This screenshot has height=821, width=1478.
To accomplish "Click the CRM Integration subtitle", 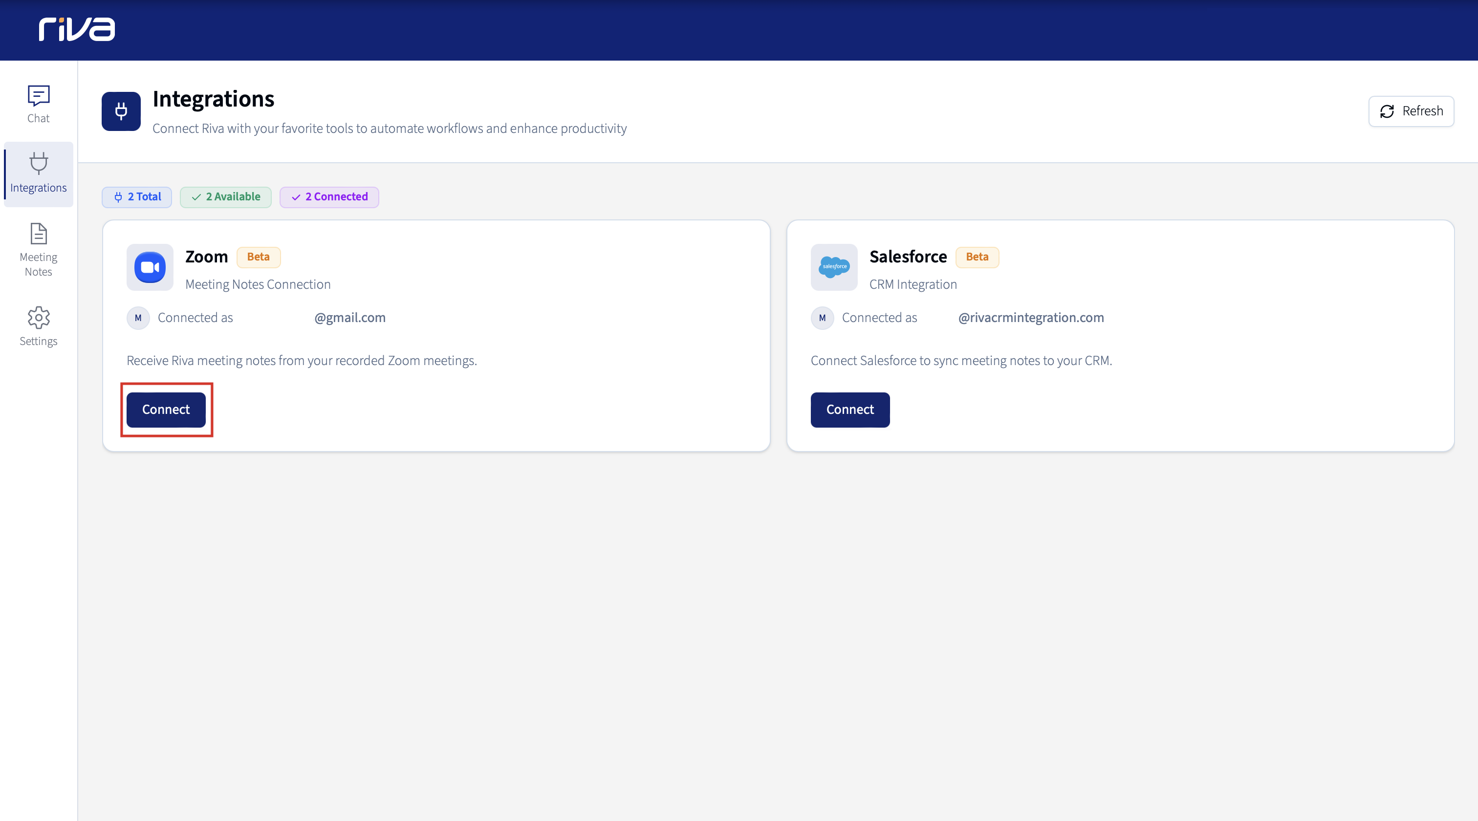I will pos(913,284).
